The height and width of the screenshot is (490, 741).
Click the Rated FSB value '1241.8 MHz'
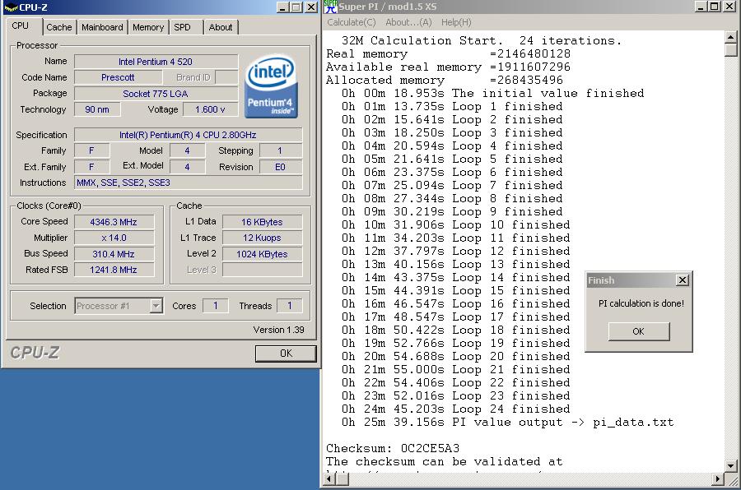[x=114, y=270]
